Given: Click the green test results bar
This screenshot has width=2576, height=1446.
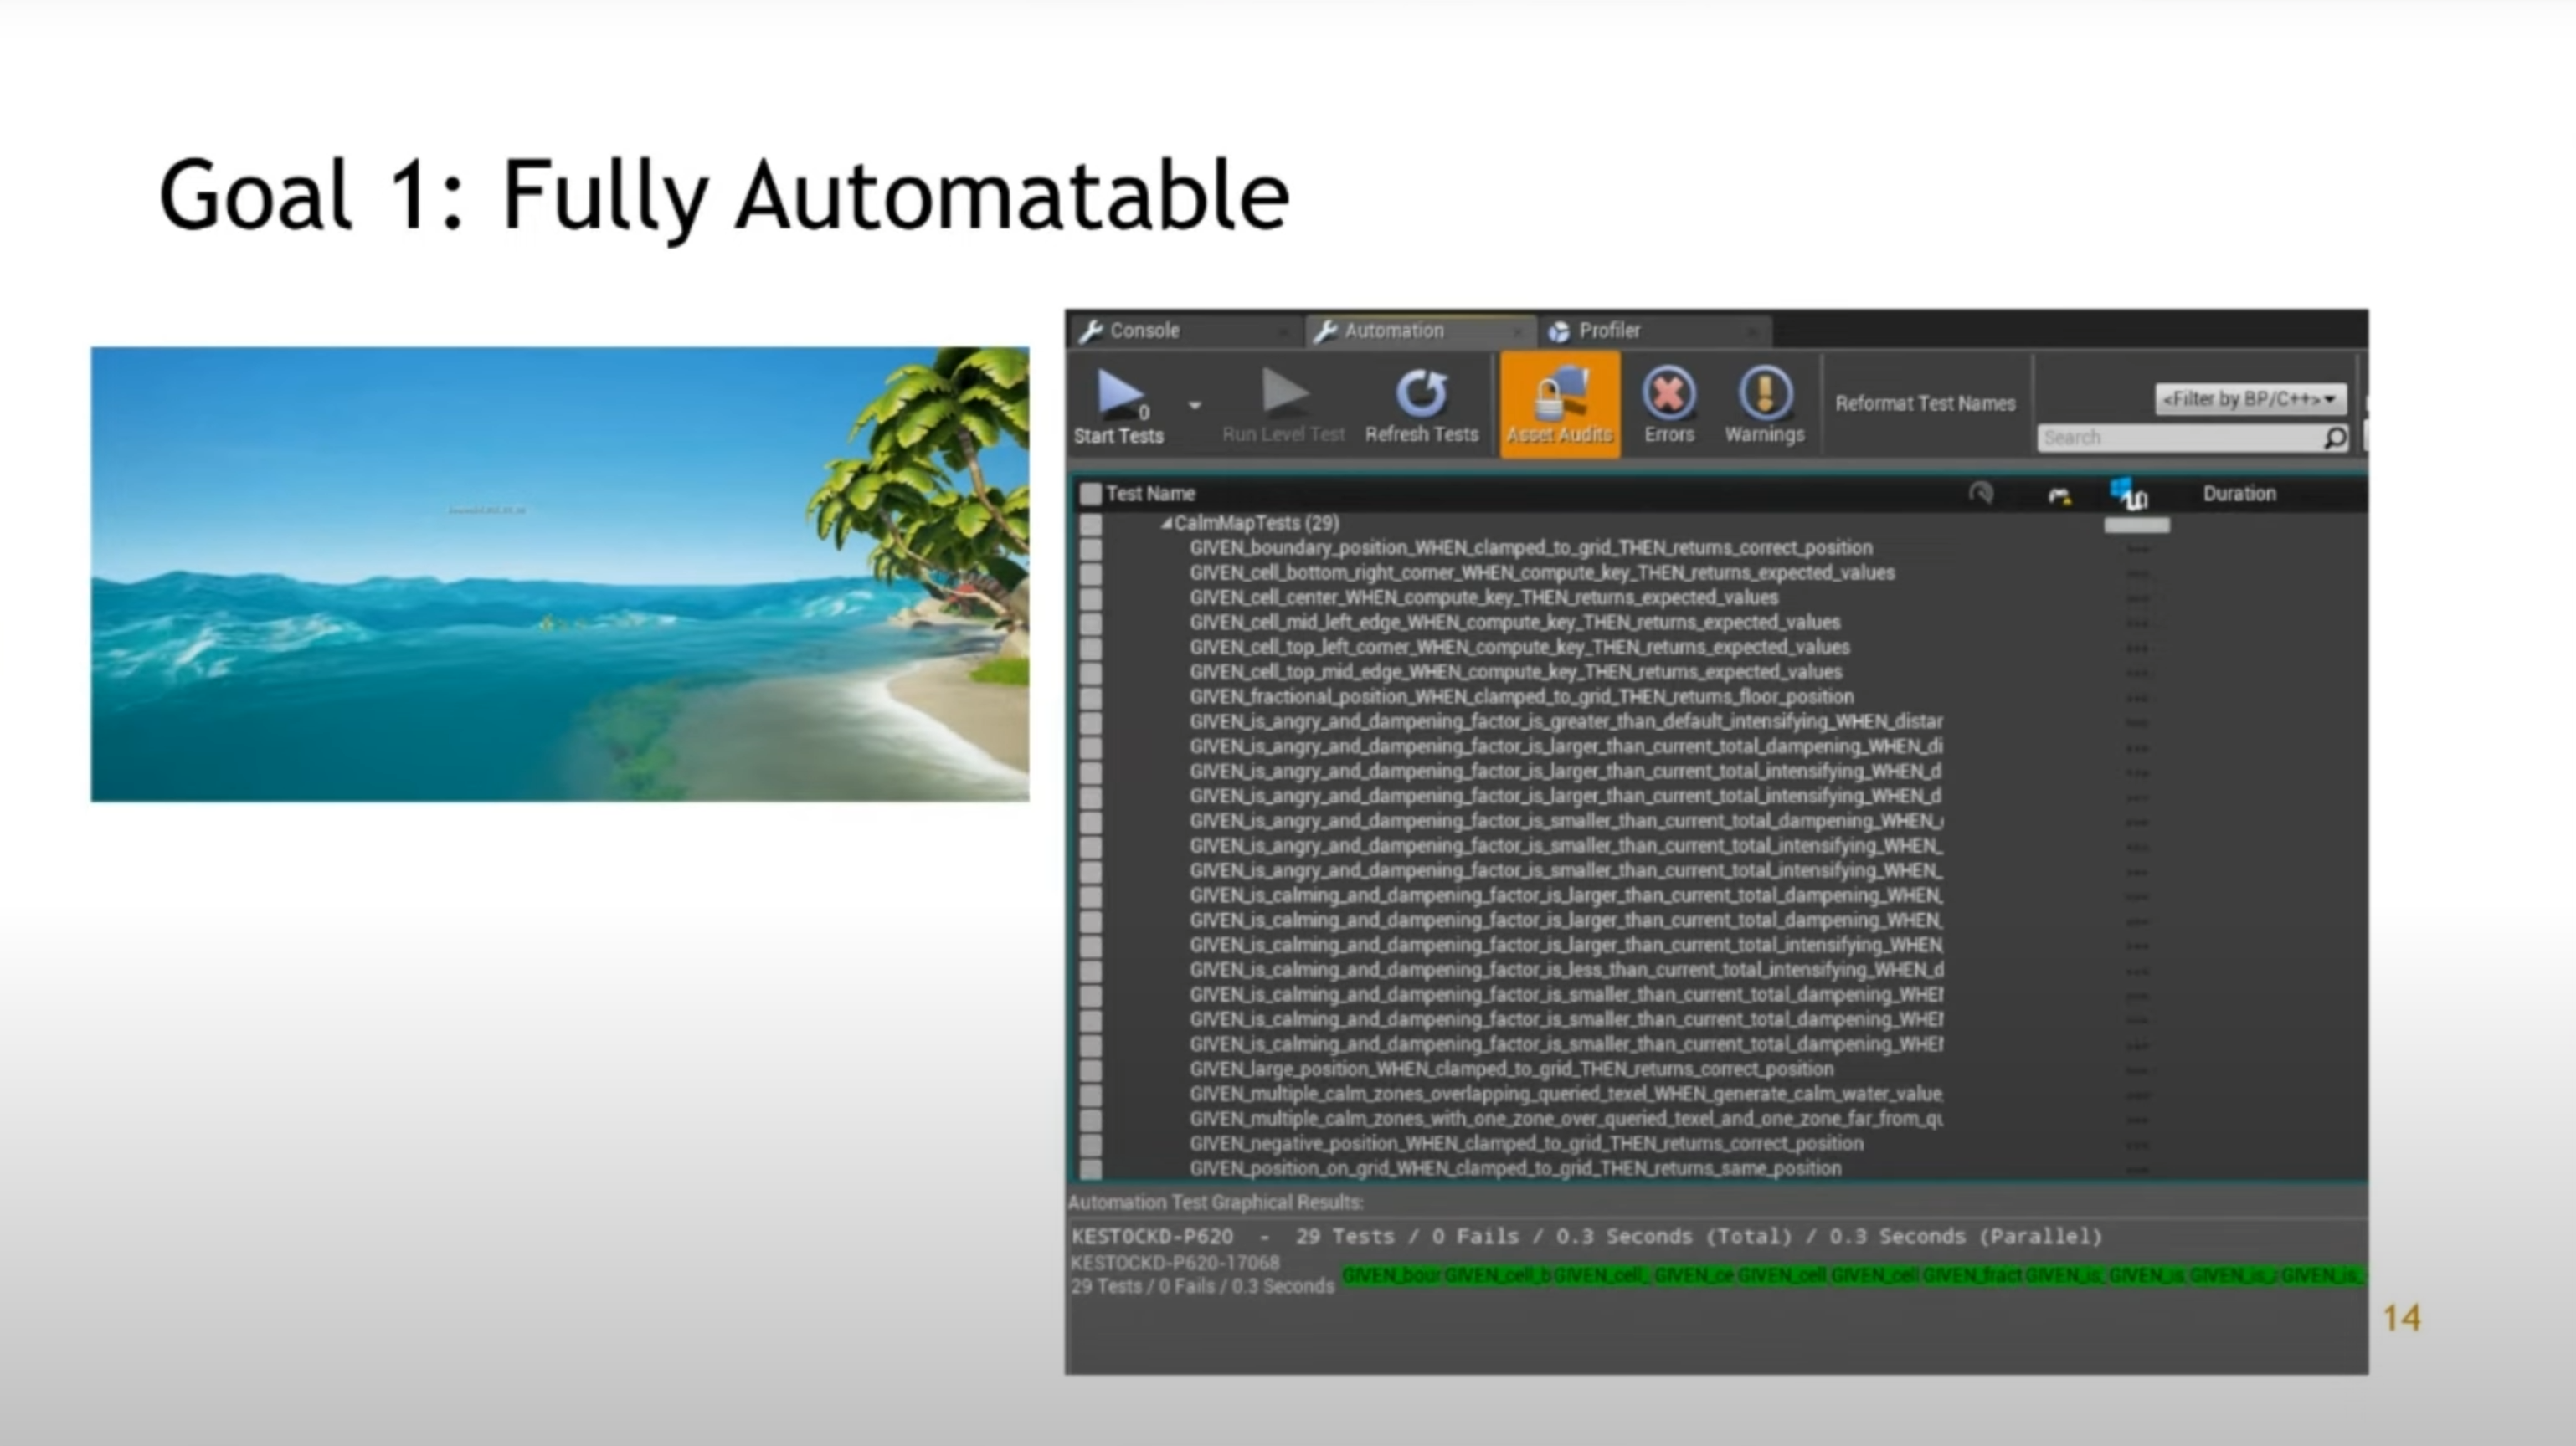Looking at the screenshot, I should [1850, 1276].
